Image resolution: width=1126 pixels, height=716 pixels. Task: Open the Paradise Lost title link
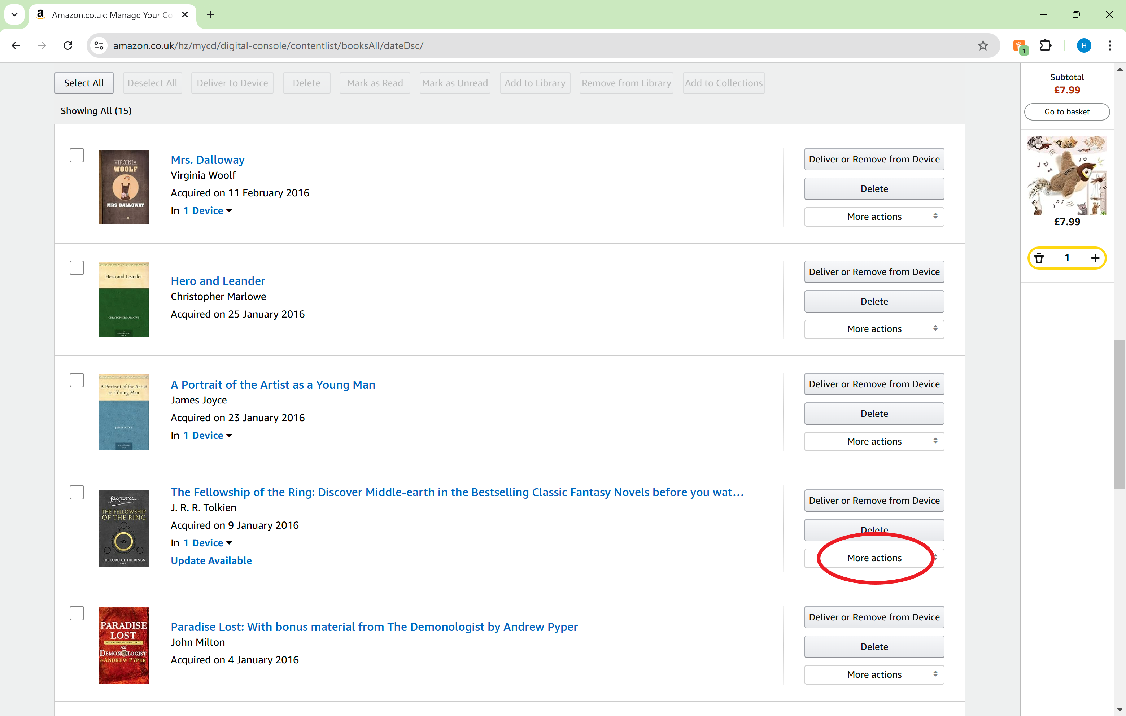tap(374, 626)
